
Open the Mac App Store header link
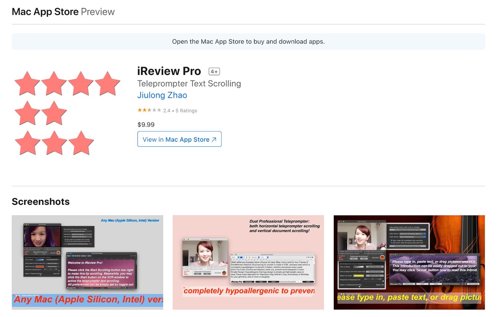(45, 12)
